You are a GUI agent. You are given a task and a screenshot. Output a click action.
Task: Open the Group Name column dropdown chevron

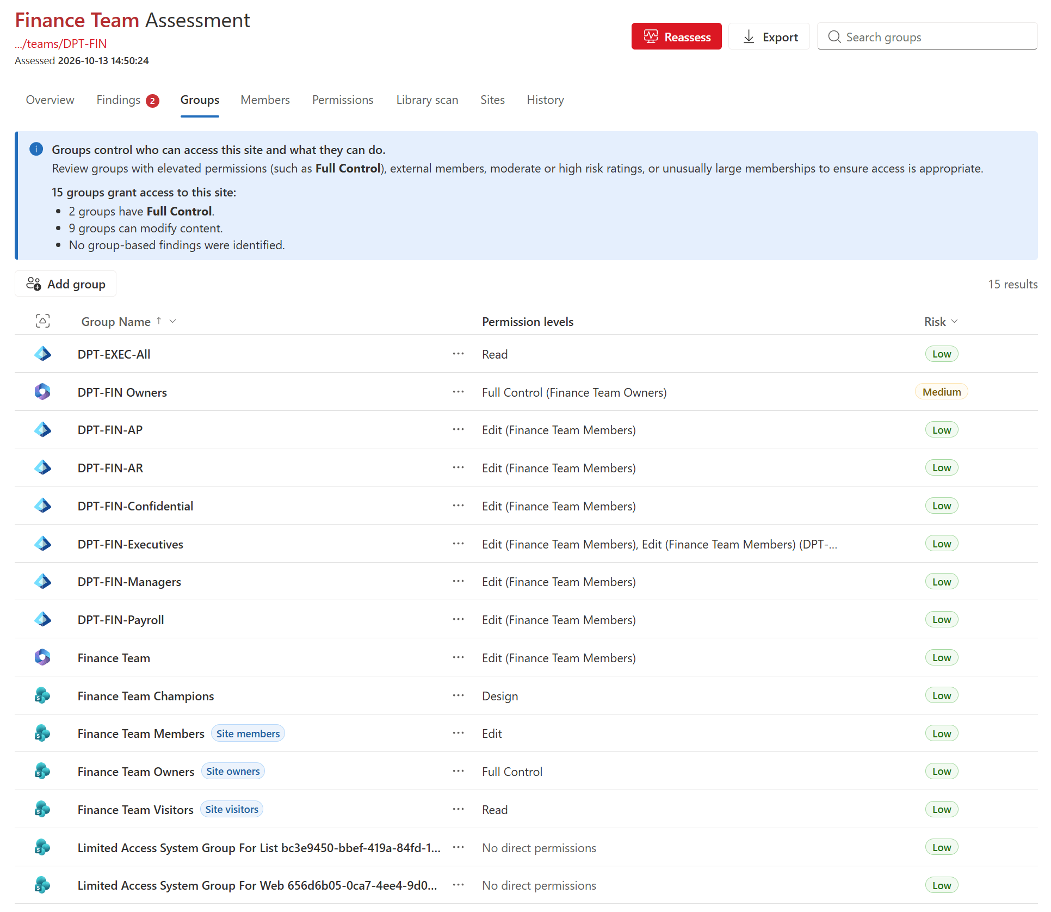(x=173, y=321)
